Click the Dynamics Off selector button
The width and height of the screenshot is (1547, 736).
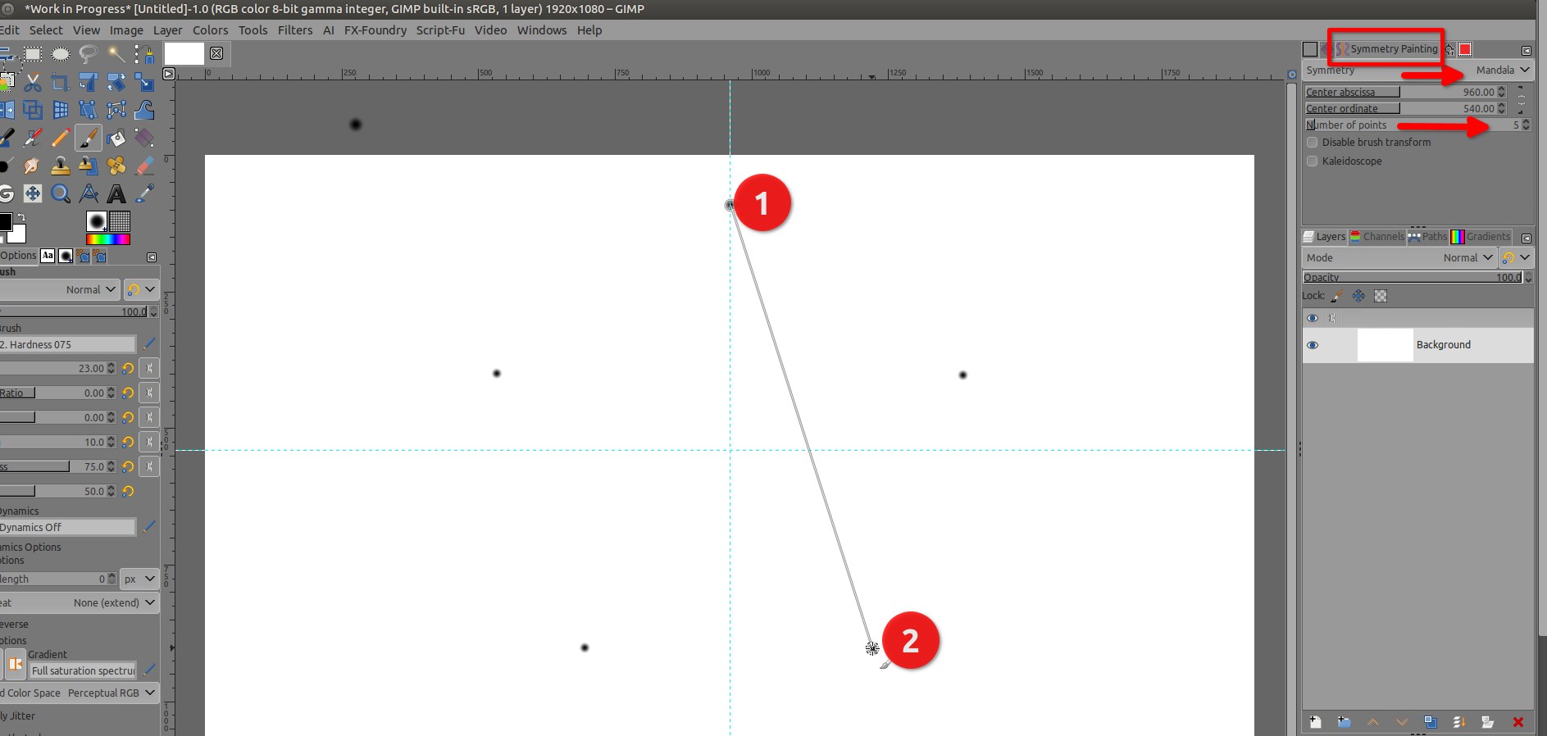67,528
